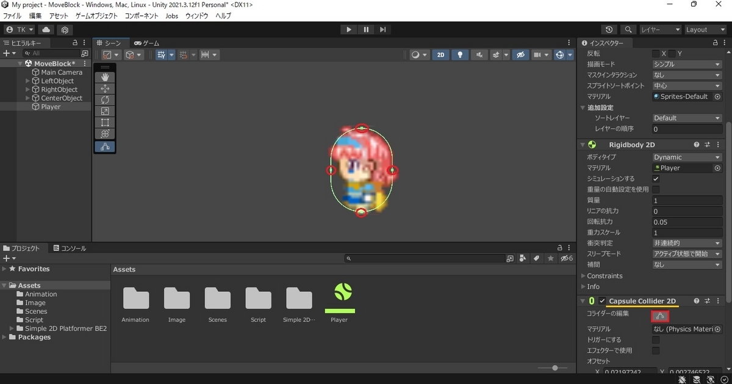Switch to the ゲーム tab
Screen dimensions: 732x384
146,43
